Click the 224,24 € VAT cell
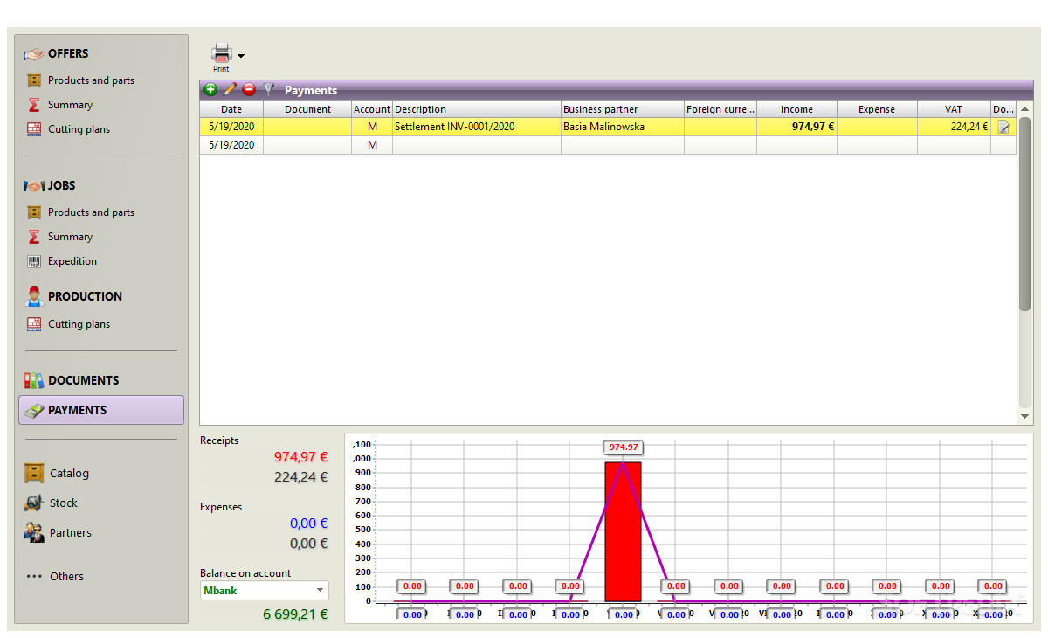This screenshot has height=638, width=1048. point(954,127)
